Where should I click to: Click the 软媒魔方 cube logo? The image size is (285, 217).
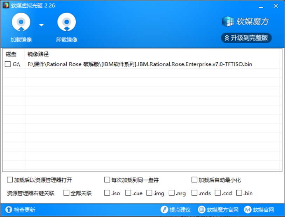click(228, 21)
